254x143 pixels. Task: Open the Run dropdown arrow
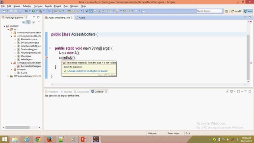tap(37, 11)
